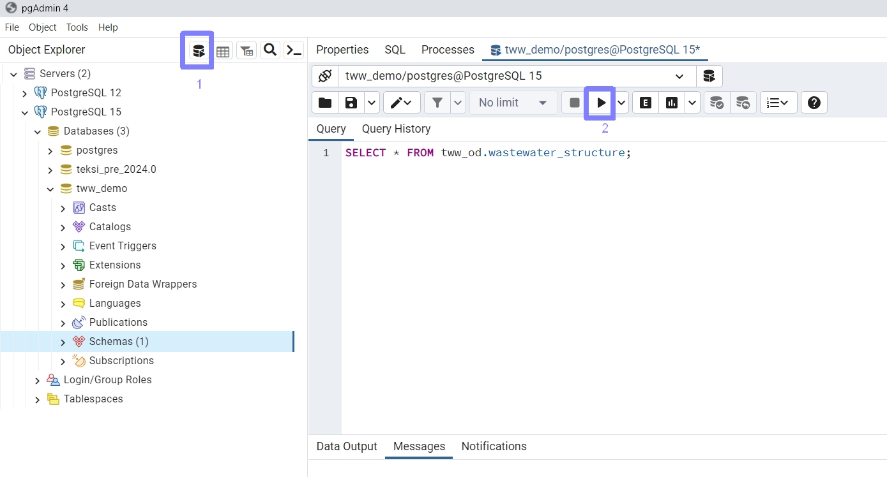Select Login/Group Roles in the tree
Viewport: 887px width, 477px height.
[108, 380]
